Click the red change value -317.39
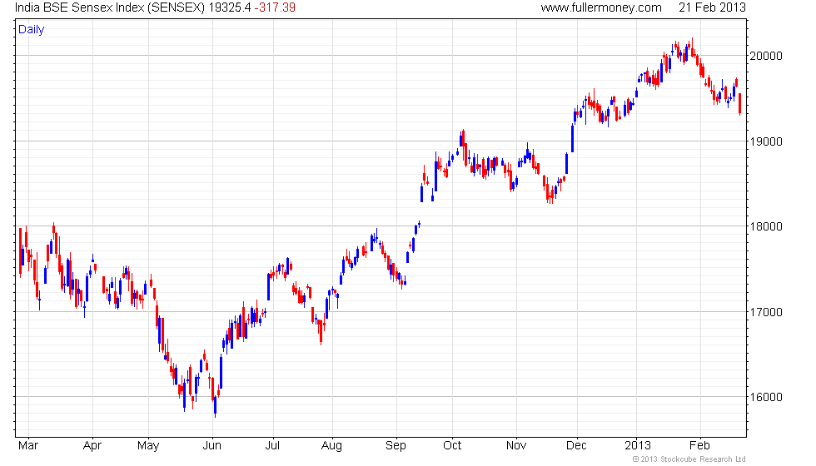The image size is (816, 466). click(x=275, y=7)
